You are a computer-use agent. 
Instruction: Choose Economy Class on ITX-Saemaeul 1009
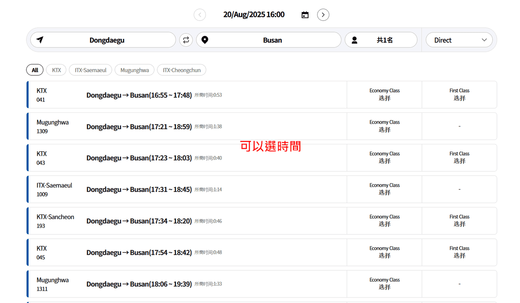(x=384, y=189)
